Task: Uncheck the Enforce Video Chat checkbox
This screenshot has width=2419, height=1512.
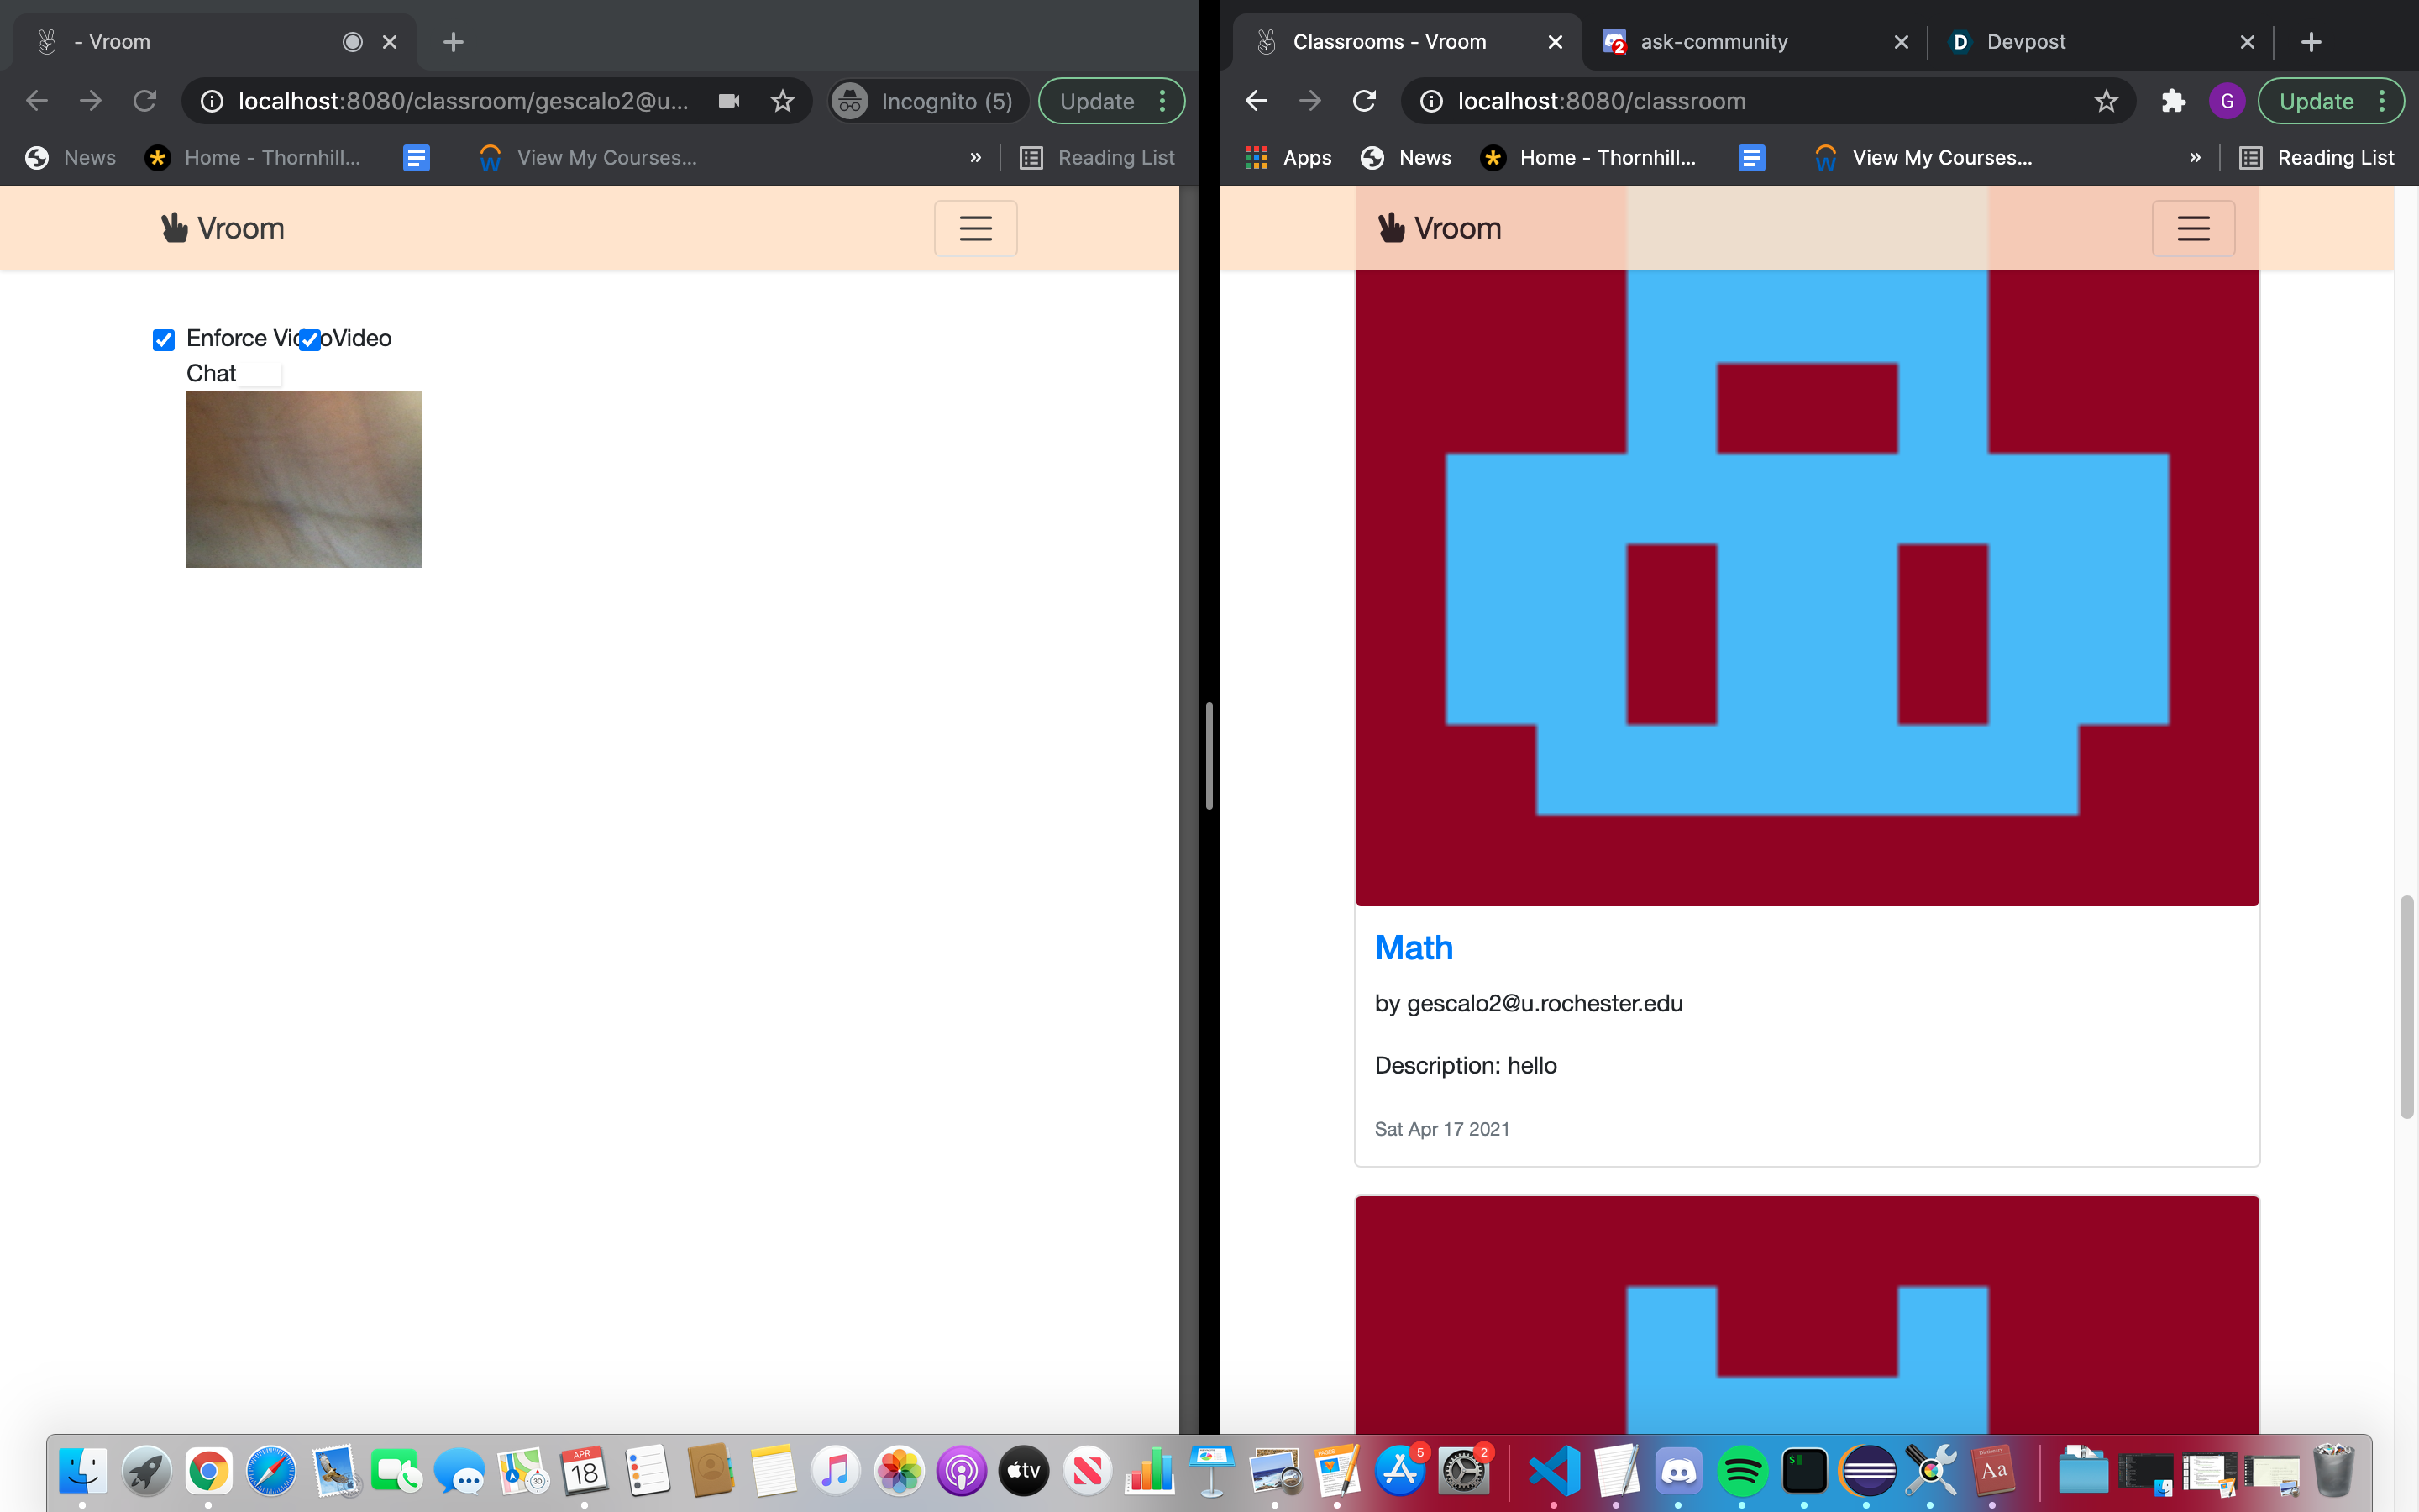Action: 164,340
